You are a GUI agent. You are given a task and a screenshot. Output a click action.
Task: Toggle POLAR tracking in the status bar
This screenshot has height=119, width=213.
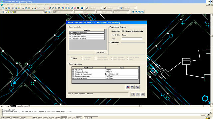[x=51, y=118]
